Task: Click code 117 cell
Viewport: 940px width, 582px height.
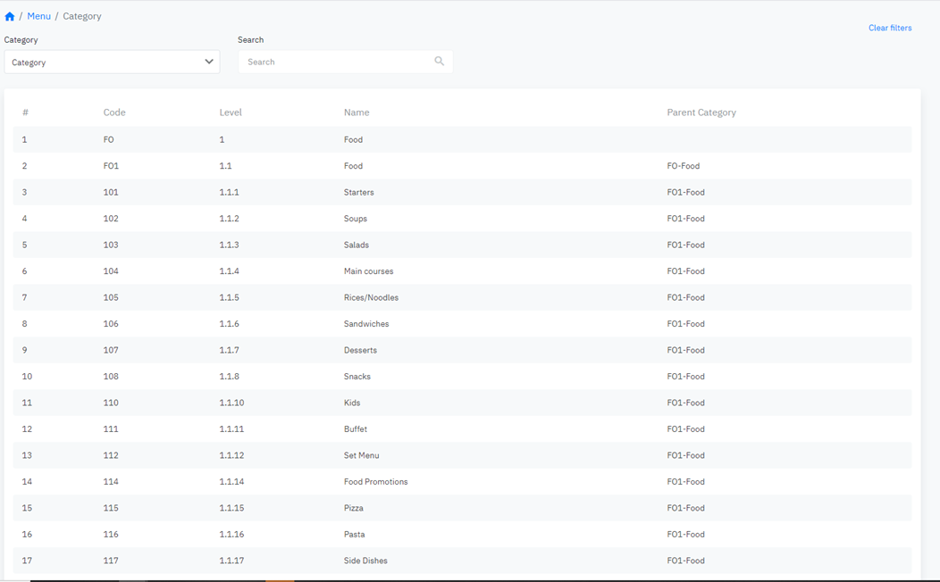Action: [x=110, y=561]
